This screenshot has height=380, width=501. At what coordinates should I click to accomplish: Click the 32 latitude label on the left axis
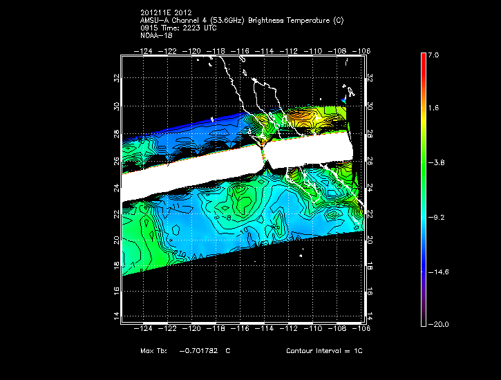[x=116, y=79]
